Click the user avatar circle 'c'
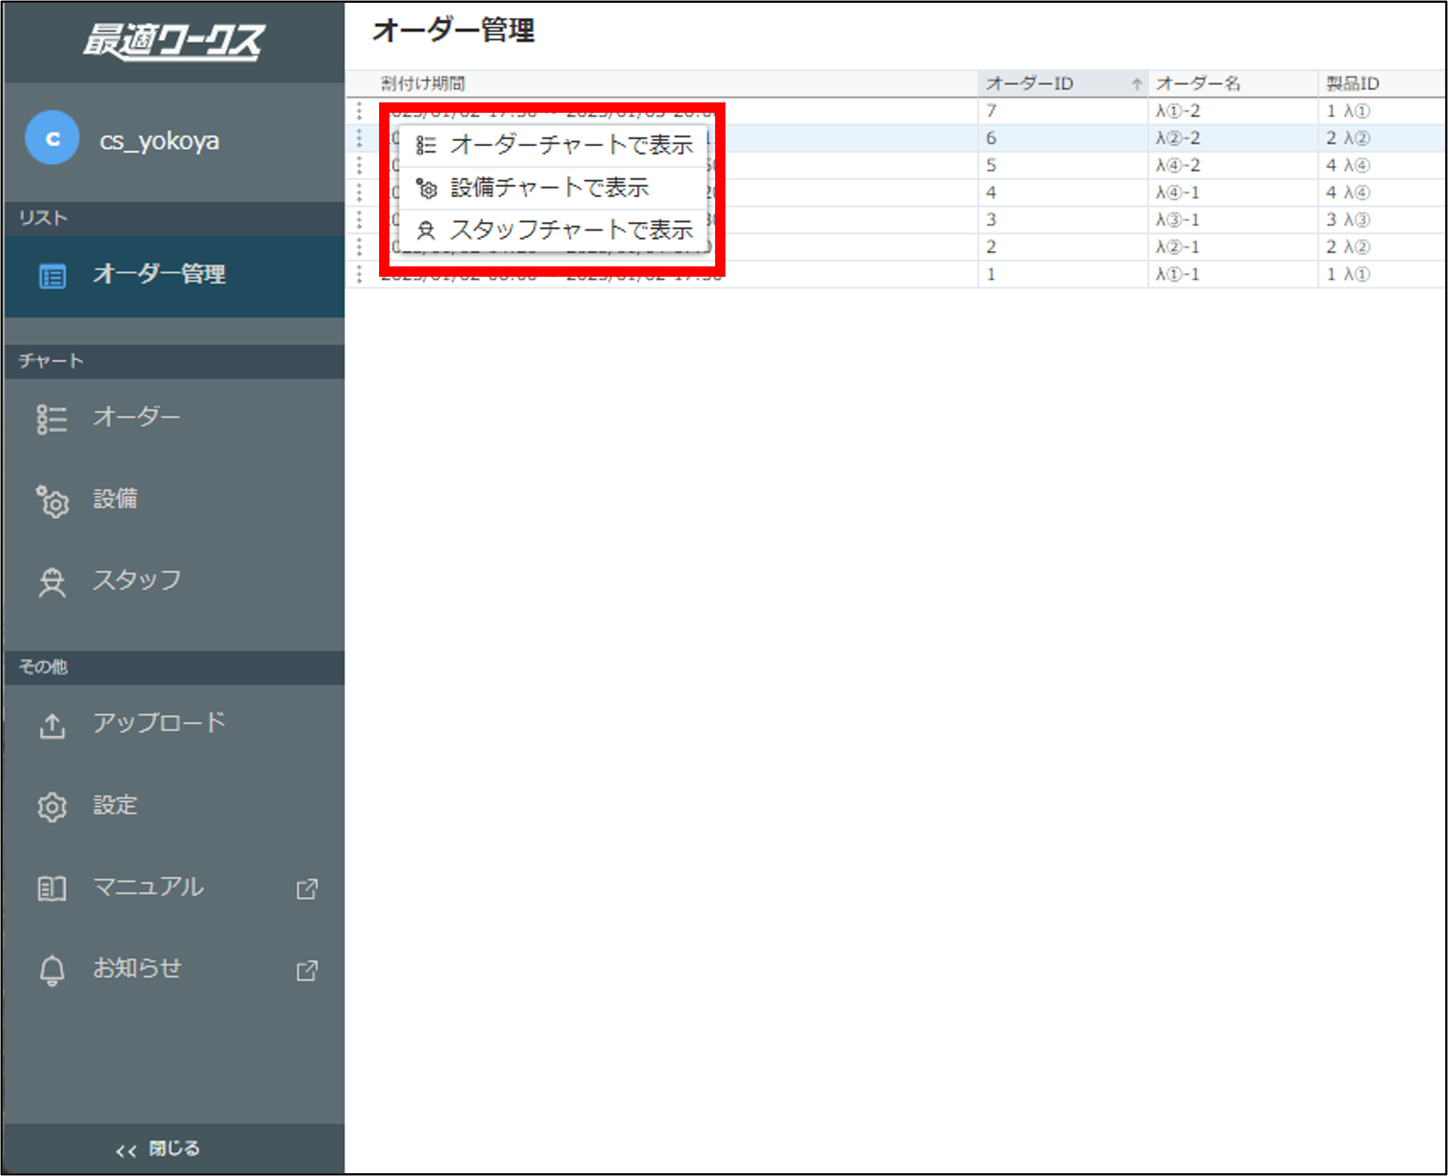 pos(52,138)
